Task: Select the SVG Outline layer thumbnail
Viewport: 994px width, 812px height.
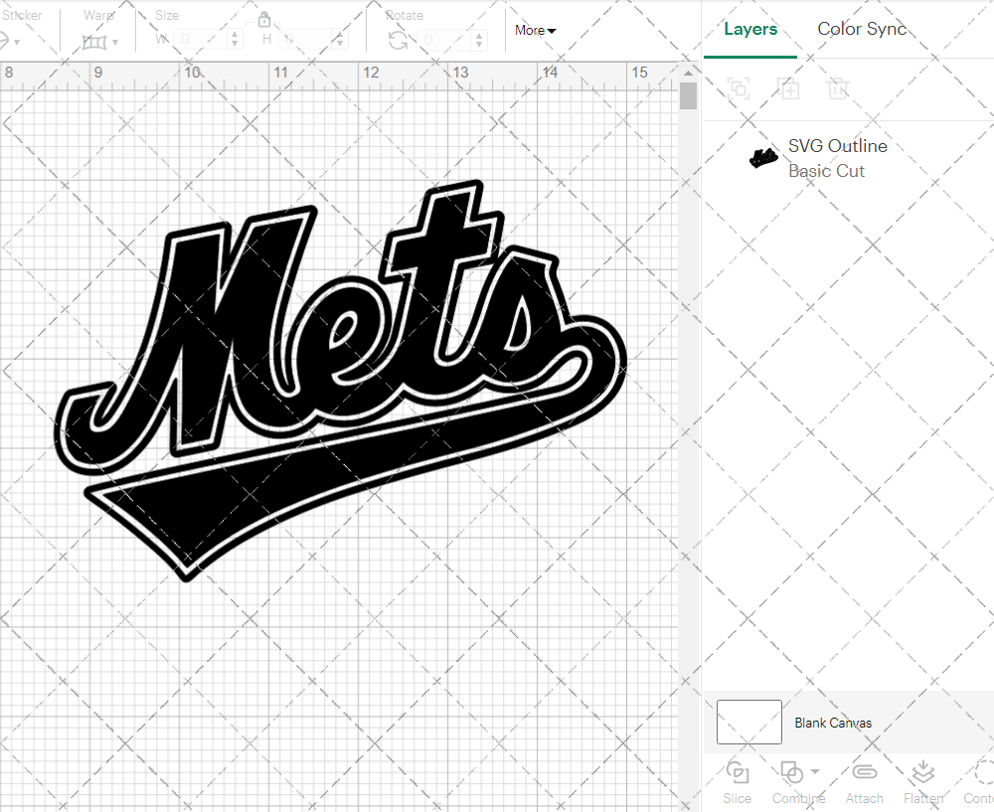Action: pyautogui.click(x=763, y=157)
